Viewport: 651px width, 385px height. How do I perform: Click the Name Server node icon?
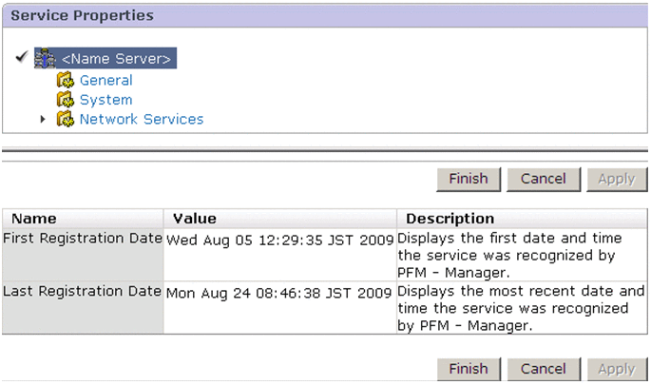(x=46, y=59)
